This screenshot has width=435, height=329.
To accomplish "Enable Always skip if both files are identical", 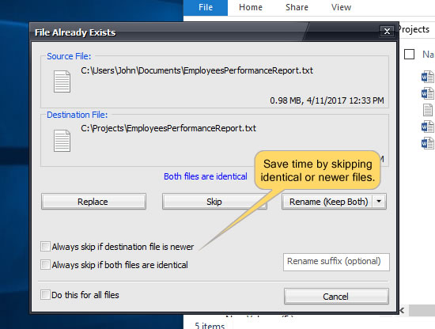I will (x=45, y=265).
